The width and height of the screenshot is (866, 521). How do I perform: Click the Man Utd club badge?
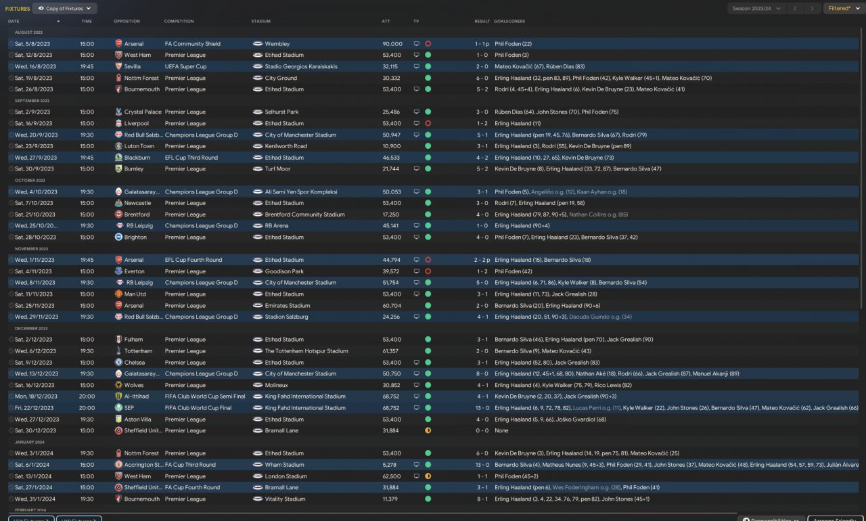click(118, 294)
